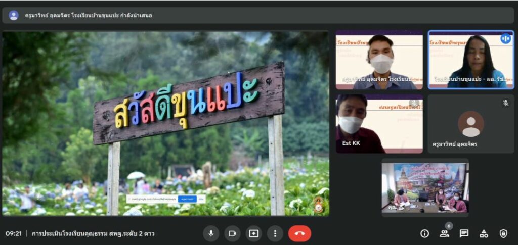Select the masked man's top video tile
Viewport: 518px width, 245px height.
point(379,60)
